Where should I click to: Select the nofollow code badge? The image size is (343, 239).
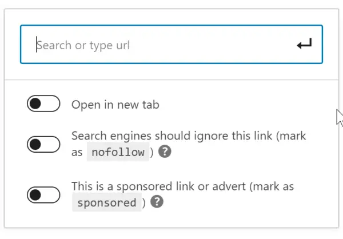pos(118,152)
